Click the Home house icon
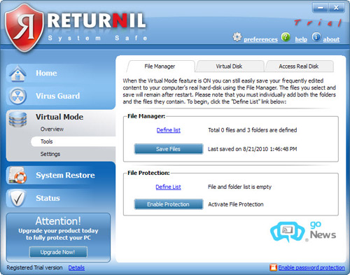The height and width of the screenshot is (275, 350). (17, 73)
